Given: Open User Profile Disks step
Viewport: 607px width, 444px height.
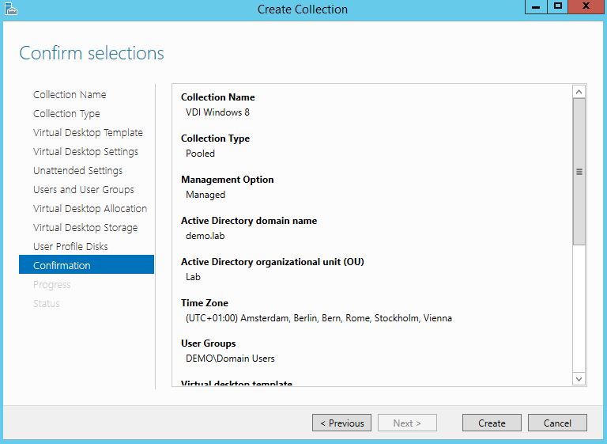Looking at the screenshot, I should [x=70, y=247].
